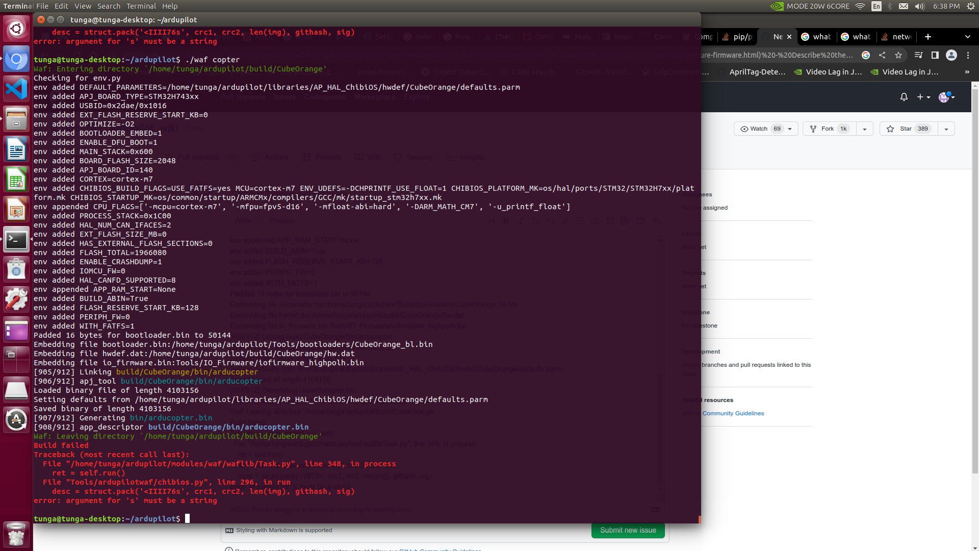
Task: Star the ardupilot_wiki repository
Action: click(907, 129)
